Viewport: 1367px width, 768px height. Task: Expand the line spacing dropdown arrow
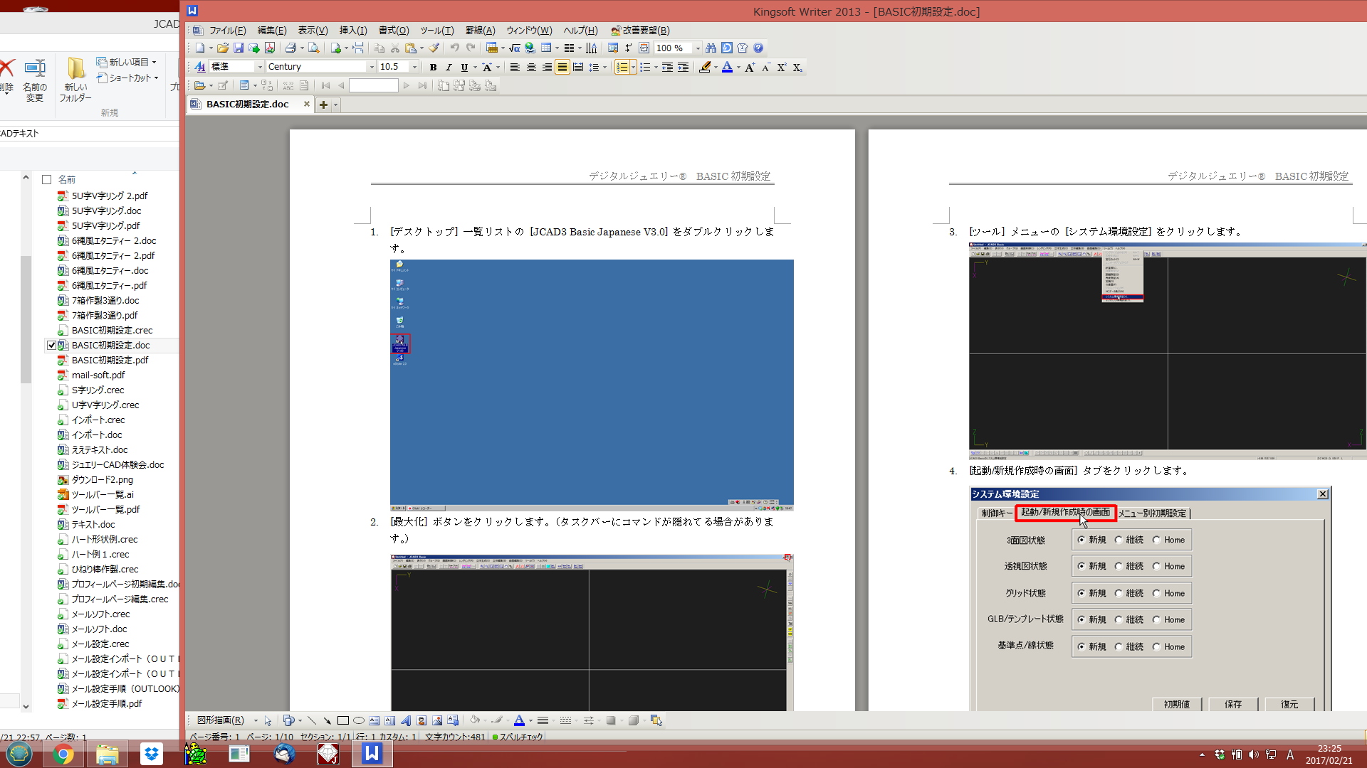604,68
